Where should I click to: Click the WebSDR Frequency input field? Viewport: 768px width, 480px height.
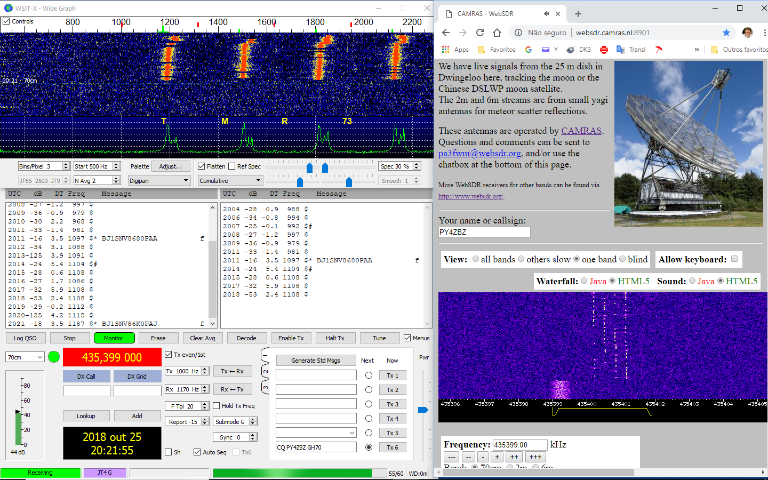[519, 445]
